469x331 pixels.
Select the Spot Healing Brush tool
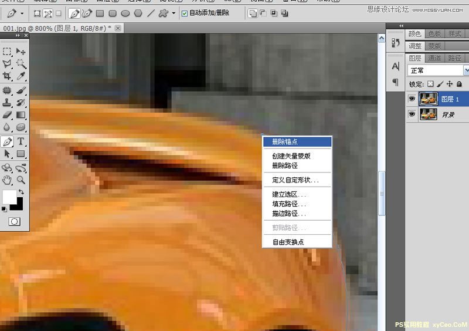(7, 90)
